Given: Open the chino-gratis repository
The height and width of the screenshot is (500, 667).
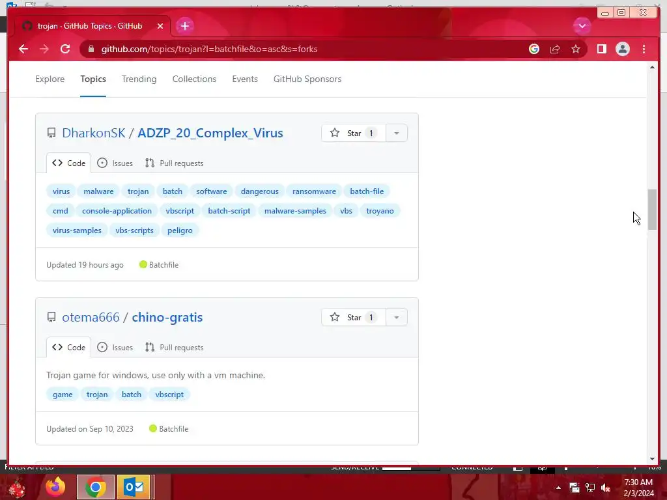Looking at the screenshot, I should pos(167,317).
